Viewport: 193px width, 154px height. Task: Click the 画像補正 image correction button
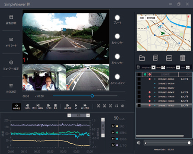coord(17,106)
